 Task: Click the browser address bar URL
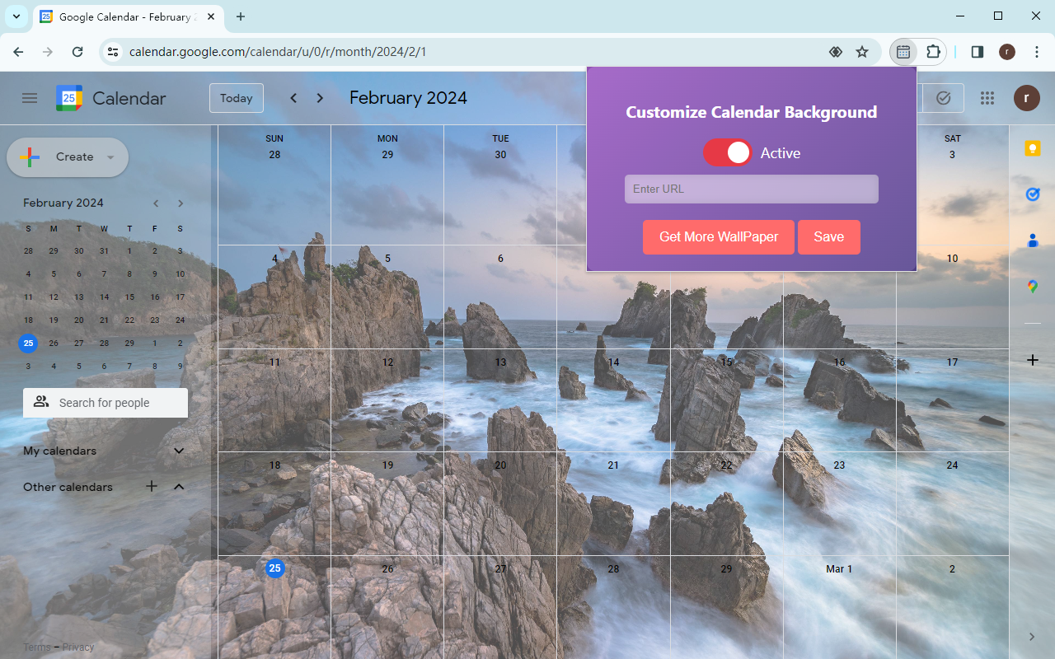click(x=278, y=52)
